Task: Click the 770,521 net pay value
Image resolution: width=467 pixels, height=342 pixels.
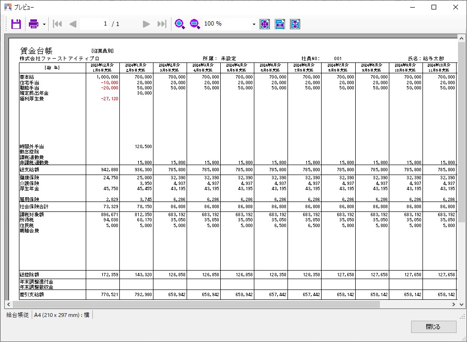Action: [x=109, y=294]
